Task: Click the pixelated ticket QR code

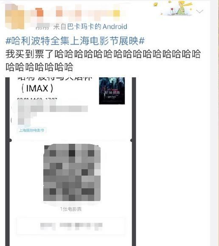Action: click(x=72, y=173)
